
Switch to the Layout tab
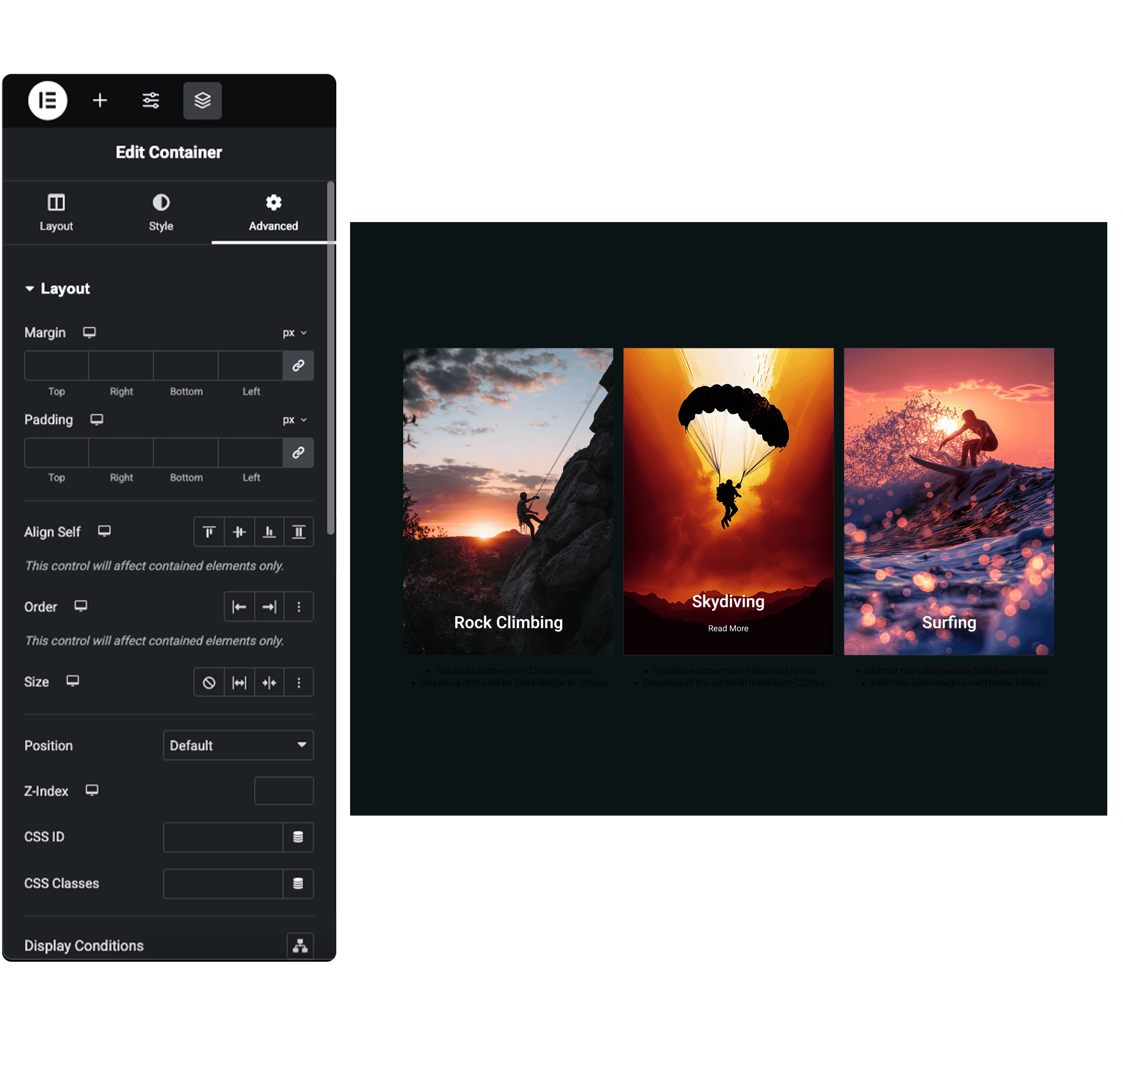tap(56, 212)
